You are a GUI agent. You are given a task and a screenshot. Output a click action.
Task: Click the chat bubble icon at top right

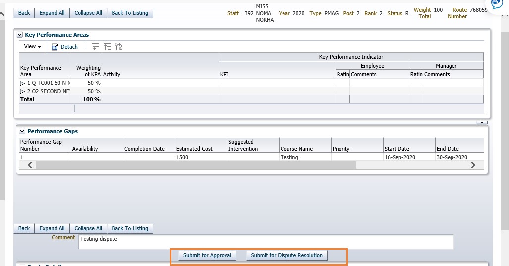[496, 4]
